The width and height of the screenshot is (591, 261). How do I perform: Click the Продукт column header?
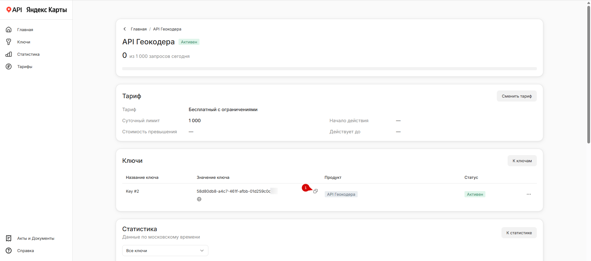pos(333,177)
